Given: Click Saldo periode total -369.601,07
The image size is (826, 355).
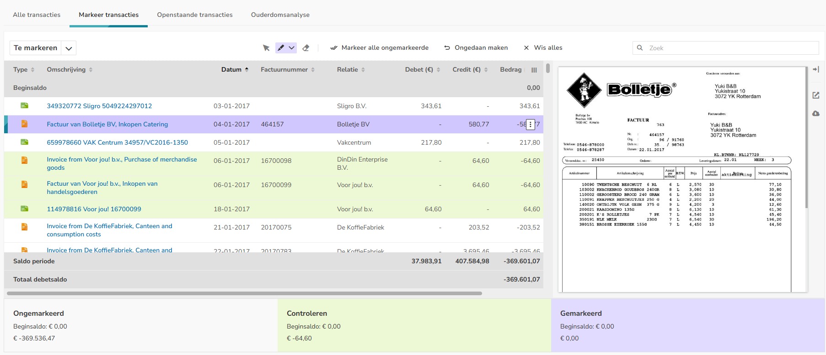Looking at the screenshot, I should (x=522, y=261).
